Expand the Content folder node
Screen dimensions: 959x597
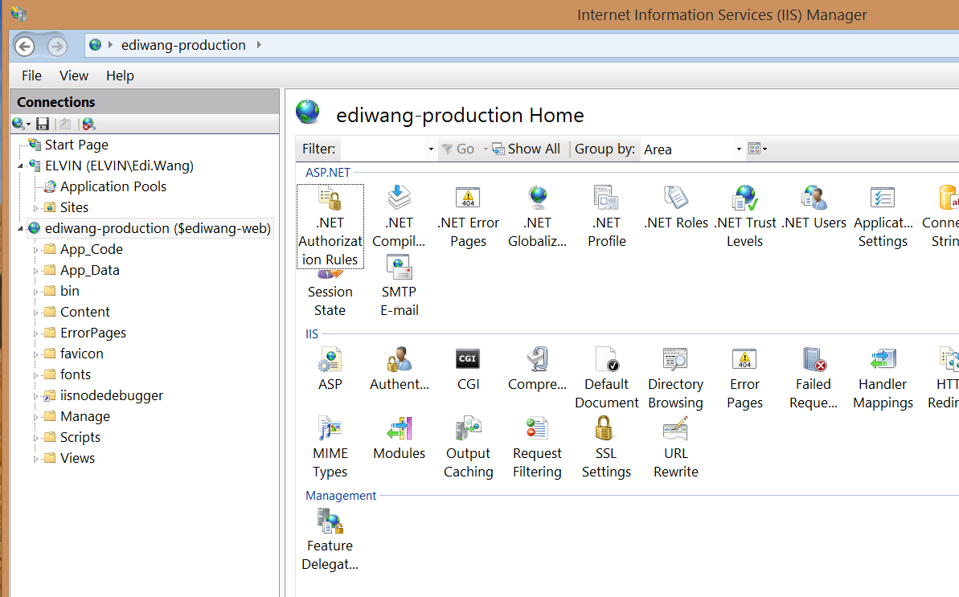(x=35, y=313)
